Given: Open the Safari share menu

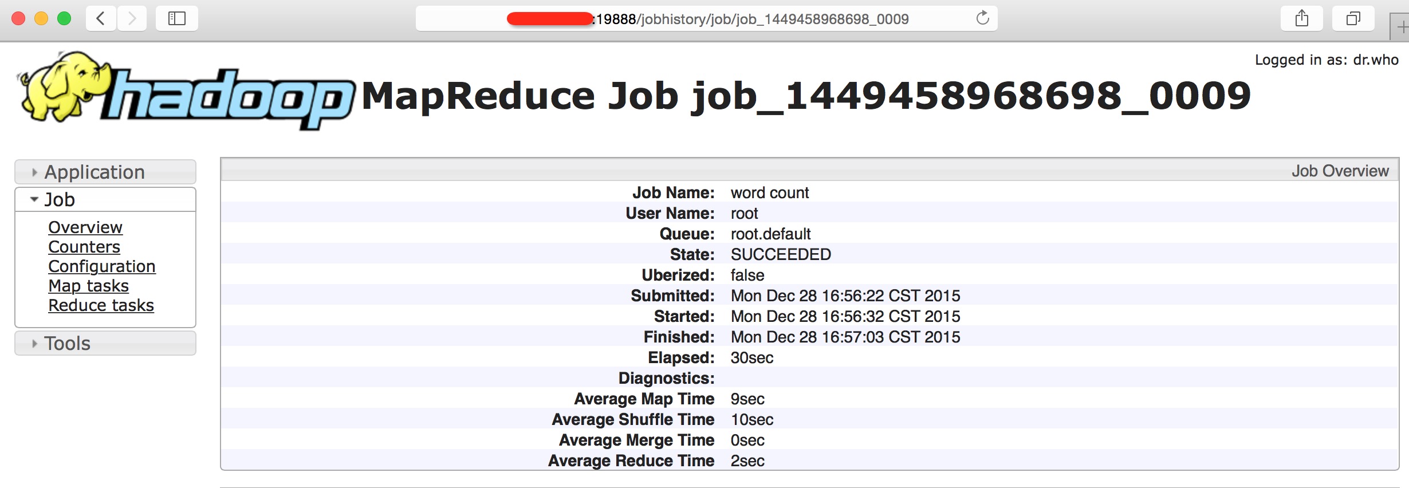Looking at the screenshot, I should tap(1302, 18).
